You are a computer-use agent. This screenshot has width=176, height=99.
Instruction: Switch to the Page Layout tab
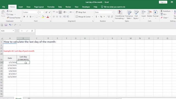click(39, 7)
